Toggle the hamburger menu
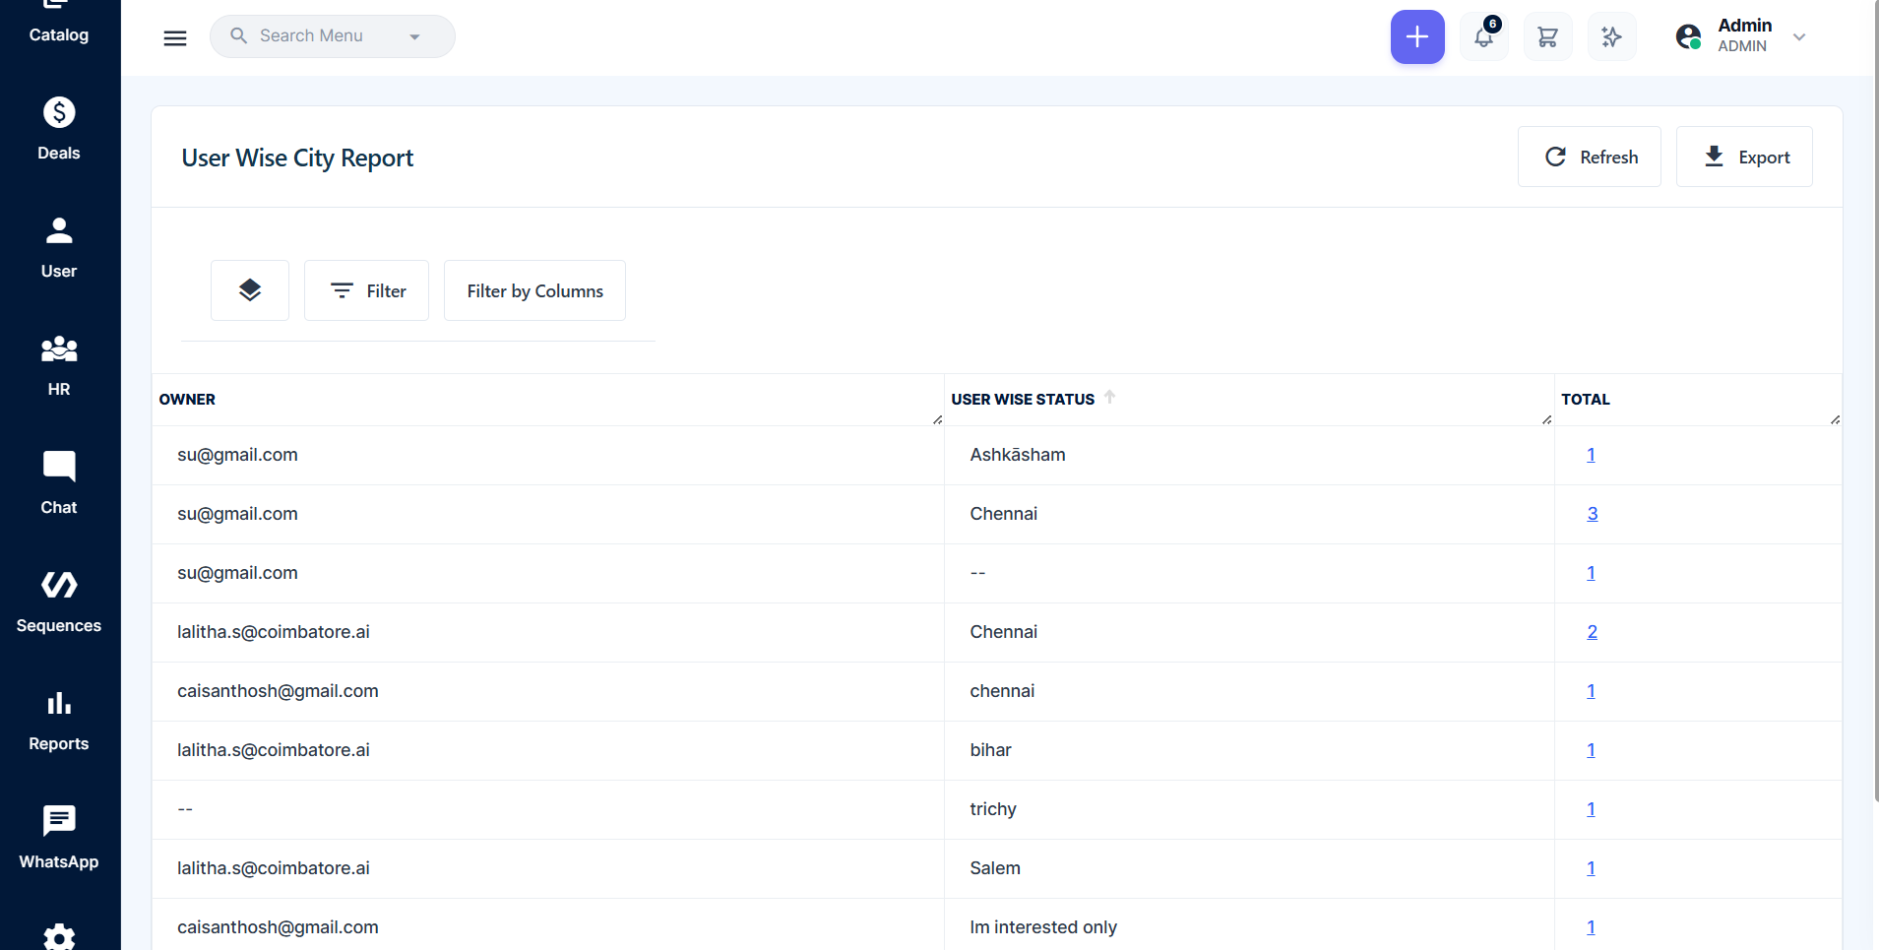 [x=175, y=37]
